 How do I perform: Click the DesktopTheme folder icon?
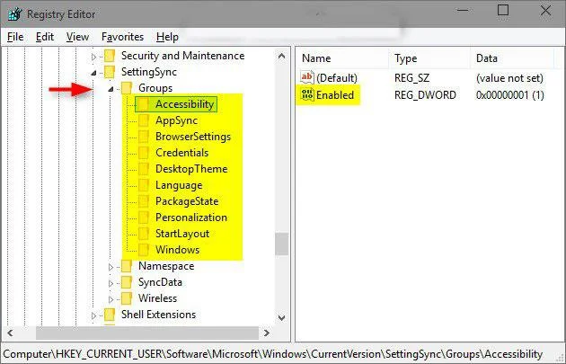[x=144, y=169]
